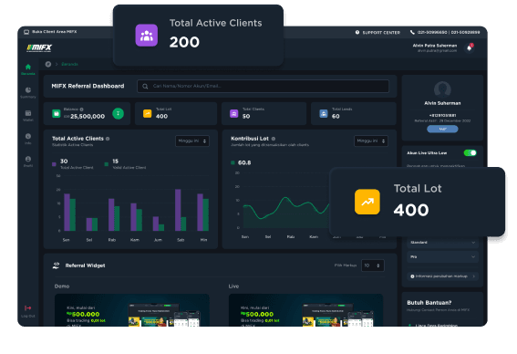Click the info icon beside Kontribusi Lot
517x354 pixels.
274,139
